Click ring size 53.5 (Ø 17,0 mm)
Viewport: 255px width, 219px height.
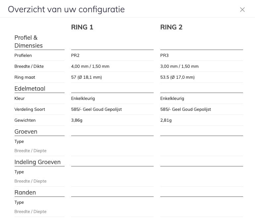click(177, 77)
